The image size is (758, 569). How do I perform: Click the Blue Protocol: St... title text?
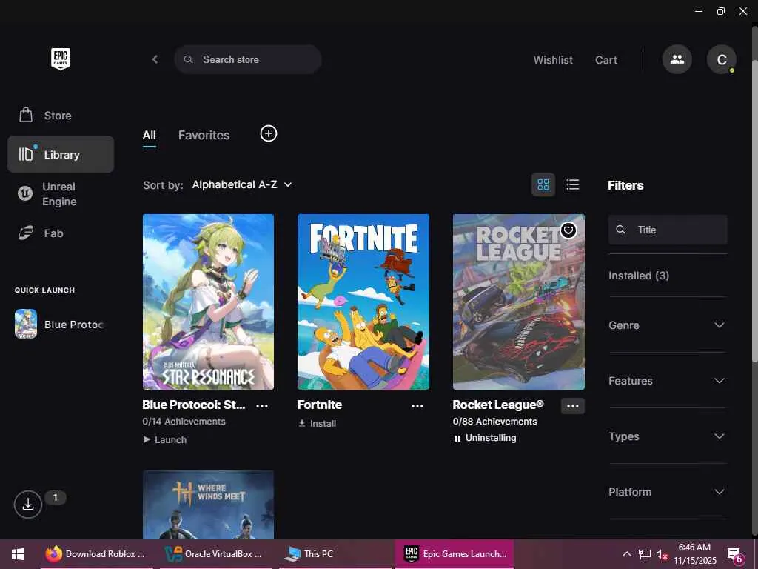tap(194, 405)
